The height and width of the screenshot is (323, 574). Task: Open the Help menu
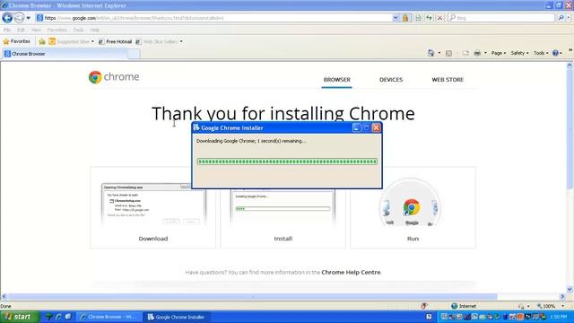click(95, 30)
